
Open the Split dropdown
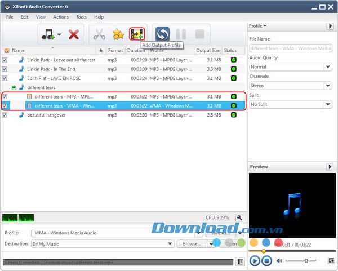328,104
